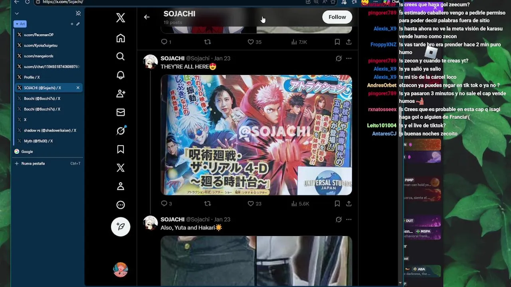Viewport: 511px width, 287px height.
Task: Click chat username AntaresCJ
Action: click(x=384, y=134)
